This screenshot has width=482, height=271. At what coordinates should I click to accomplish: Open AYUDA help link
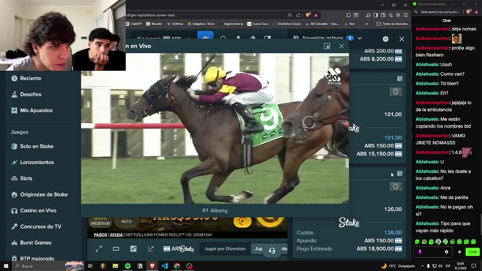point(116,235)
